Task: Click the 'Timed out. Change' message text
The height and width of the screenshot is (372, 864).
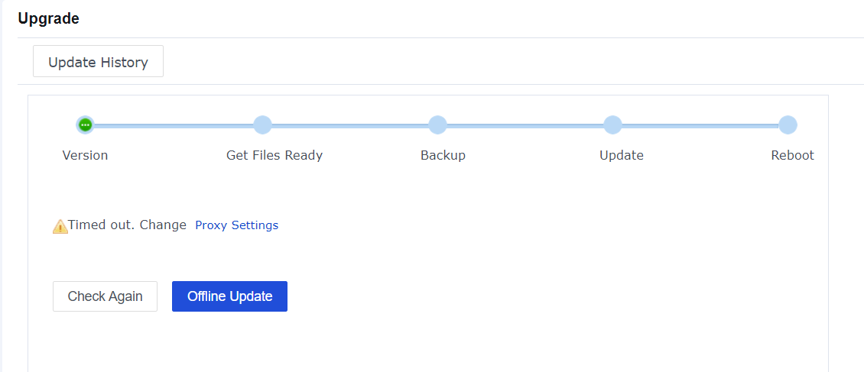Action: point(127,225)
